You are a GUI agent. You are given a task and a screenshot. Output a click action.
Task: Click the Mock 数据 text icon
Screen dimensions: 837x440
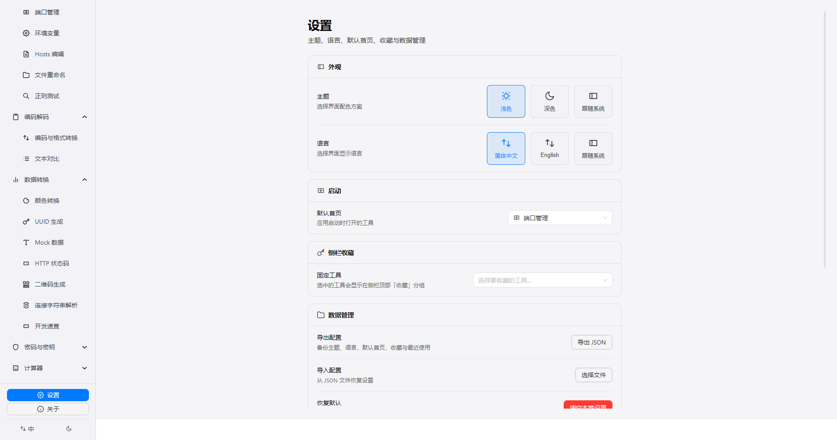coord(26,242)
